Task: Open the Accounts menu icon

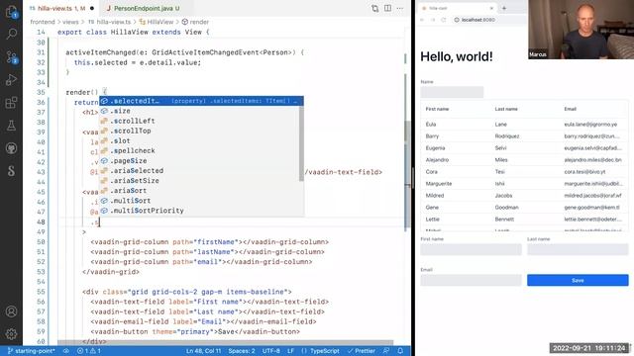Action: [x=11, y=311]
